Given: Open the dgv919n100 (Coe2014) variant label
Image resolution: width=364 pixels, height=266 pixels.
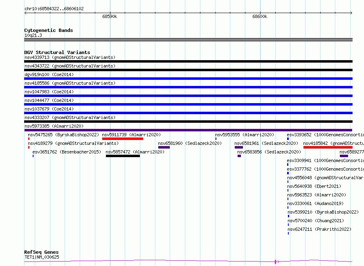Looking at the screenshot, I should [49, 74].
